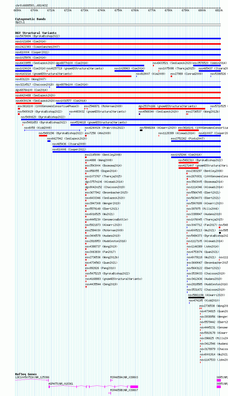The image size is (228, 396).
Task: Open variant nsv1021684 (Coe2014) label
Action: click(31, 41)
